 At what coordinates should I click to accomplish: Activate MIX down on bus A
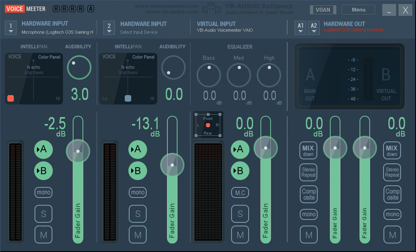(308, 150)
